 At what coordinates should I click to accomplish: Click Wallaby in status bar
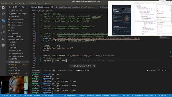coord(37,96)
